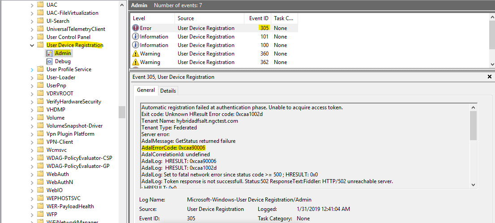Sort events by Event ID column

tap(259, 18)
